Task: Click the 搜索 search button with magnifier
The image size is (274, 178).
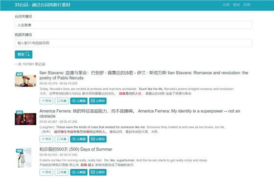Action: pyautogui.click(x=23, y=55)
